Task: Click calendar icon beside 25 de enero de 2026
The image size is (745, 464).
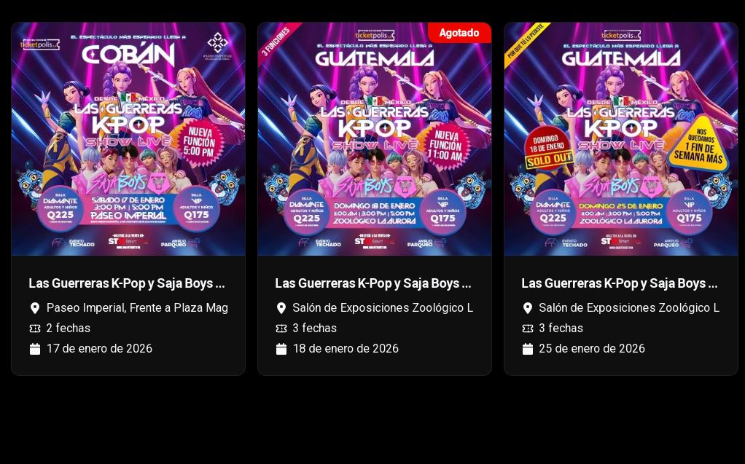Action: click(527, 349)
